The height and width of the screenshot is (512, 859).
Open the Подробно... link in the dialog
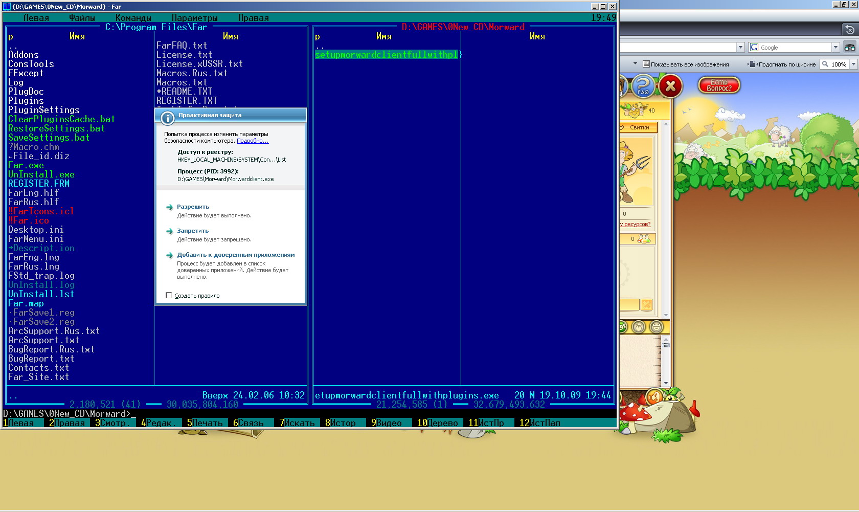[253, 141]
